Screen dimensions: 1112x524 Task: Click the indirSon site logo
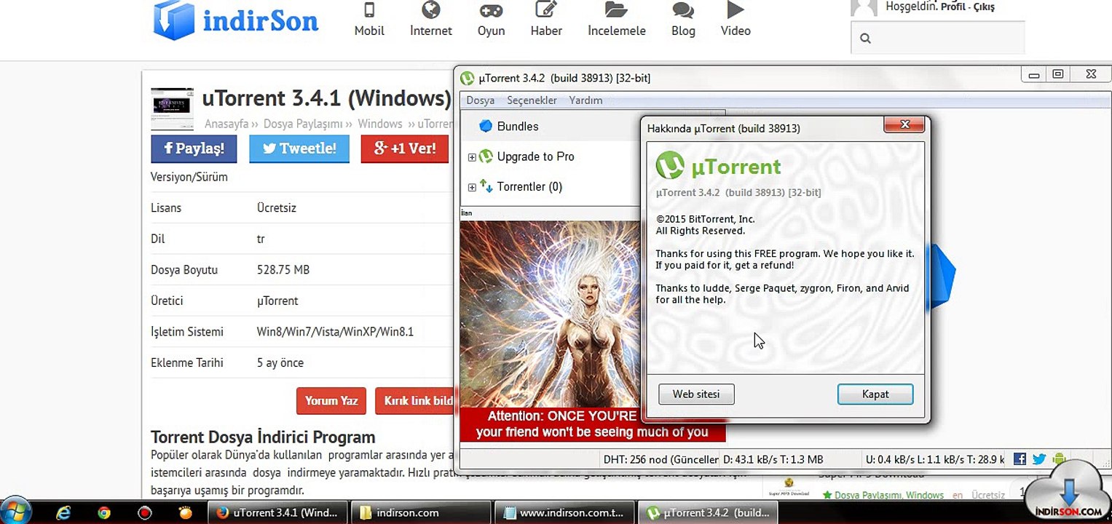pyautogui.click(x=236, y=20)
